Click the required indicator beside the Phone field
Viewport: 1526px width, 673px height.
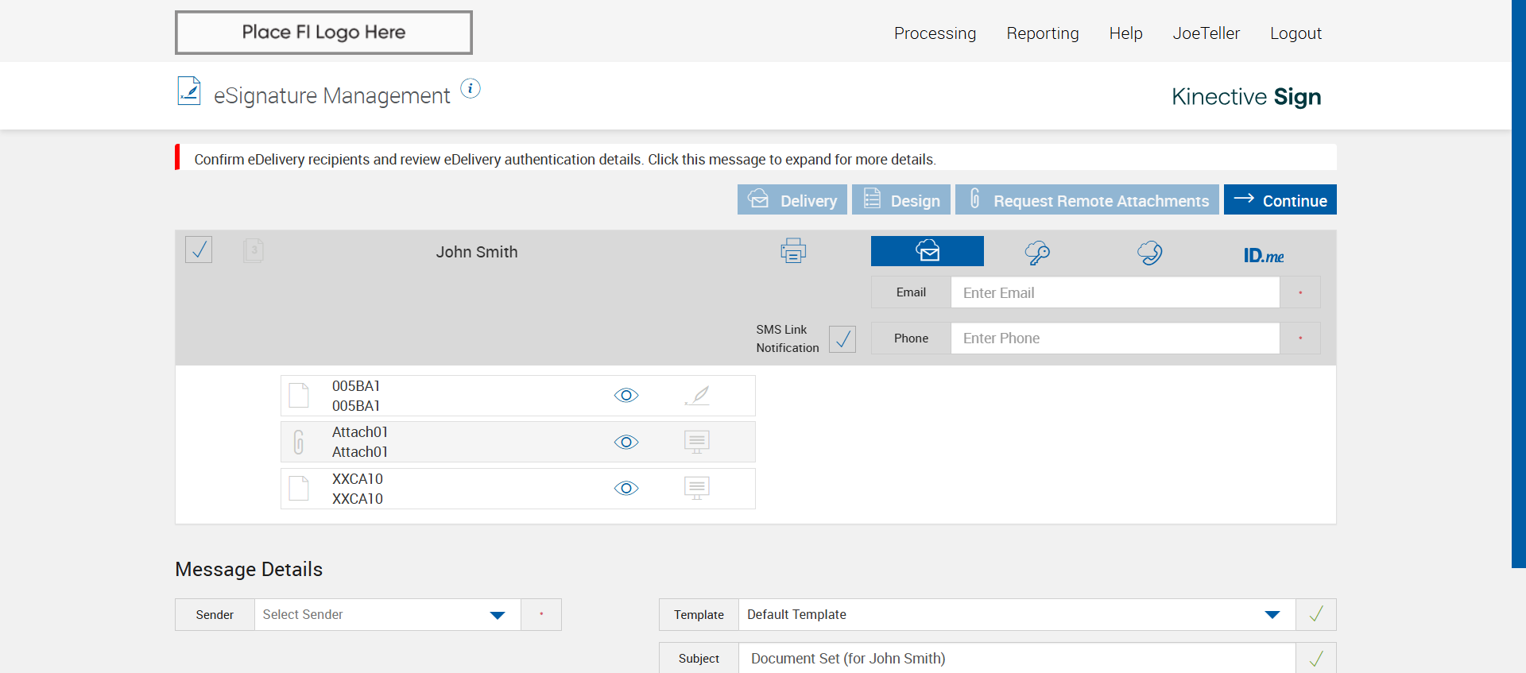coord(1300,338)
